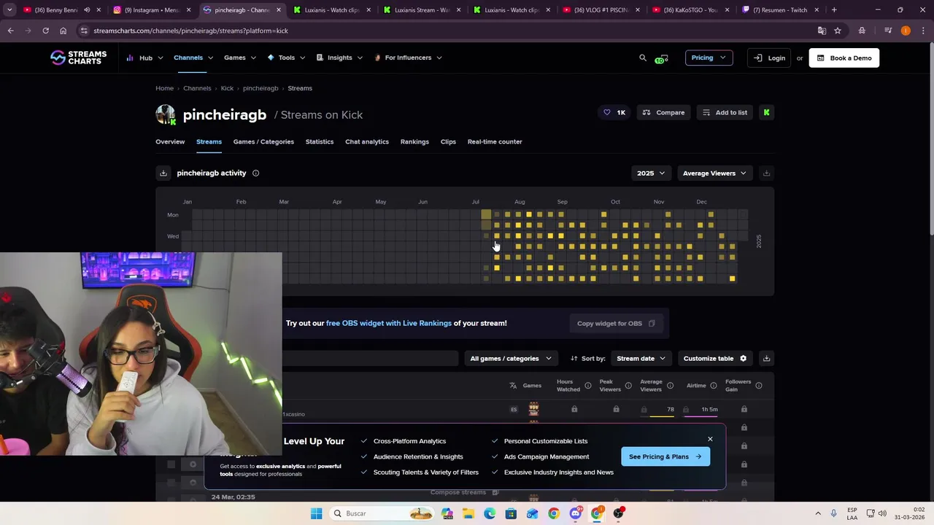Open the Real-time counter tab
Image resolution: width=934 pixels, height=525 pixels.
(x=495, y=141)
